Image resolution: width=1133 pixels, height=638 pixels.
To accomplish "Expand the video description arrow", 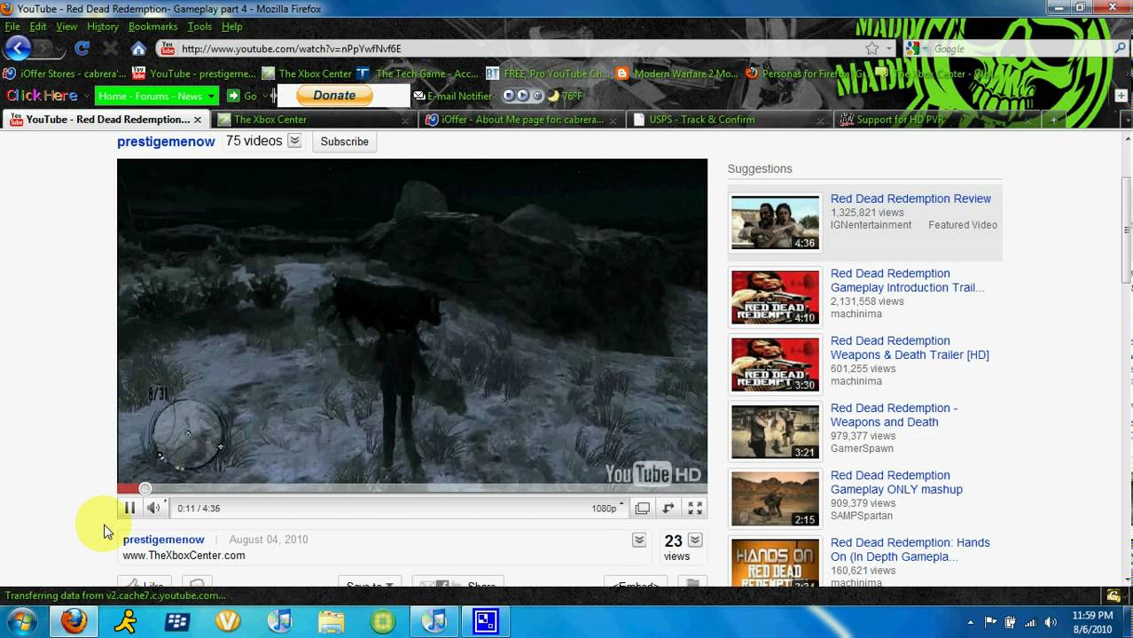I will pos(638,540).
